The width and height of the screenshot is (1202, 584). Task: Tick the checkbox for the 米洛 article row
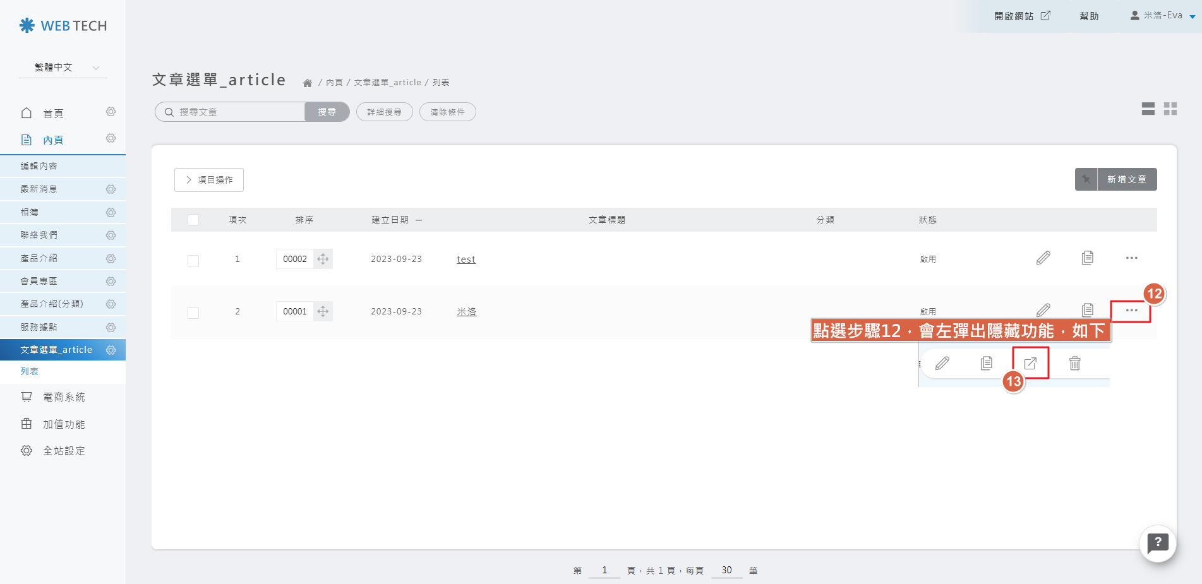tap(193, 313)
